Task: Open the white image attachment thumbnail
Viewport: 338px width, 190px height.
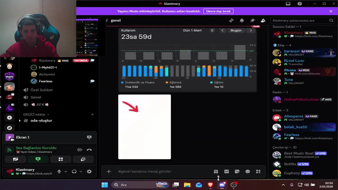Action: 144,127
